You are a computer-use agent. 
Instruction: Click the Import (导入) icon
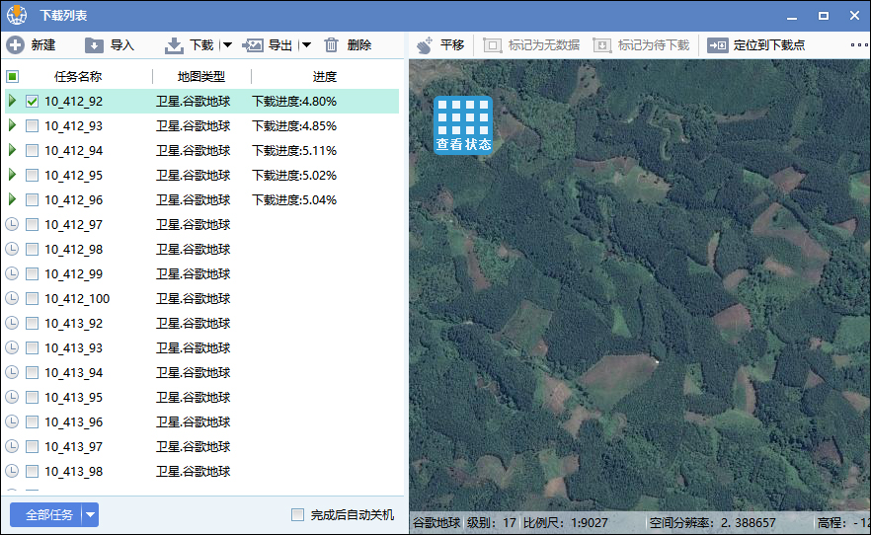(x=95, y=45)
